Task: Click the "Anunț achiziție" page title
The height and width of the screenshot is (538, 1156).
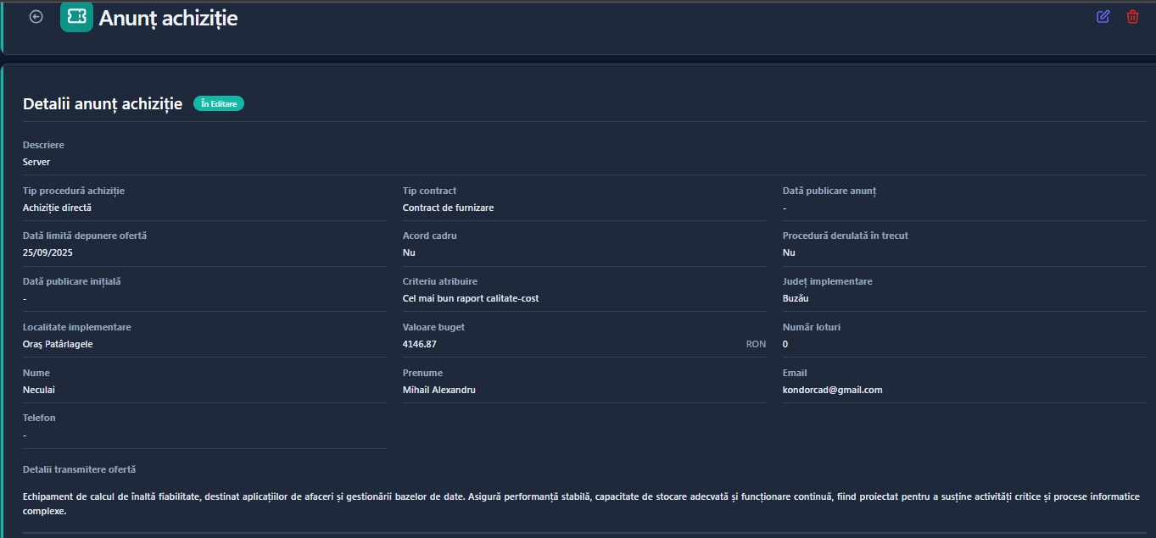Action: click(168, 18)
